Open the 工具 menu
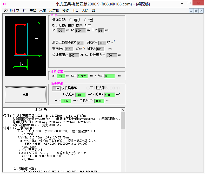This screenshot has height=175, width=206. point(75,11)
